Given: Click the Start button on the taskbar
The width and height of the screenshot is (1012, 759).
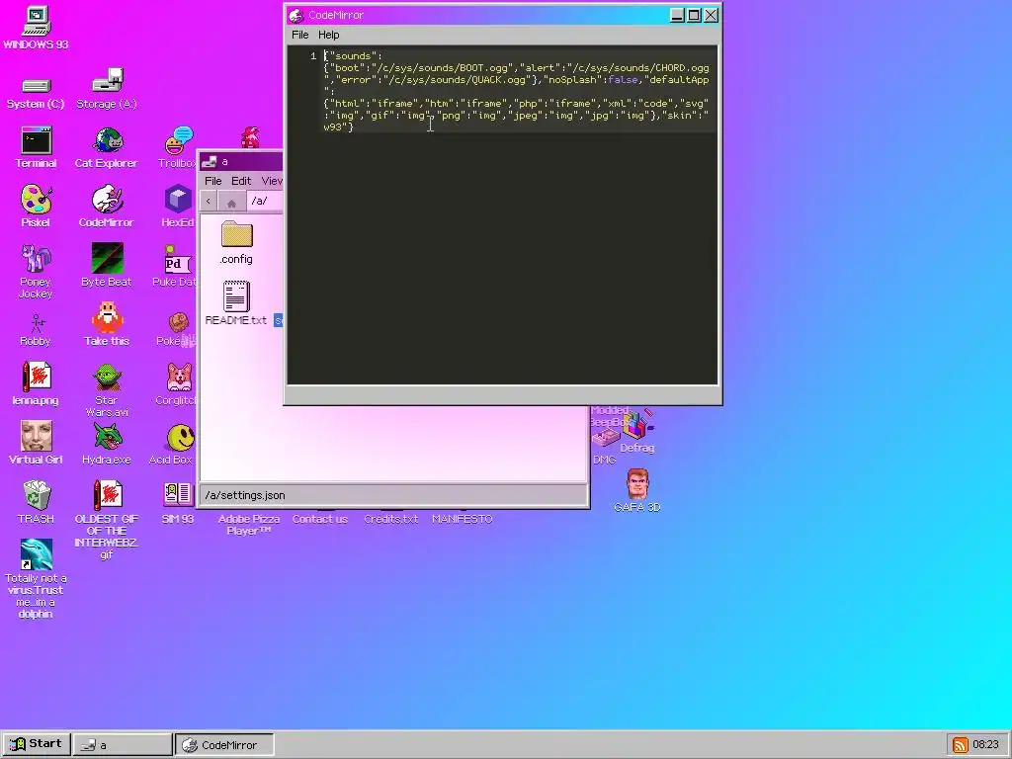Looking at the screenshot, I should [37, 744].
